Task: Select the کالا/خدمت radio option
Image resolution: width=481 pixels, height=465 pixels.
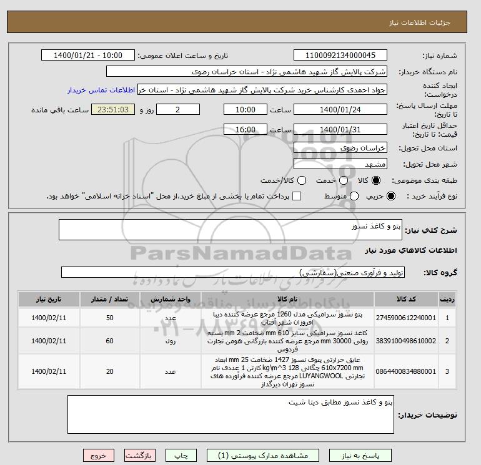Action: click(x=302, y=180)
